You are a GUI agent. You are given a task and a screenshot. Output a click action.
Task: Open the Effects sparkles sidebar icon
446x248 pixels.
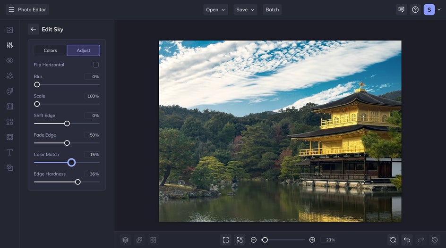tap(9, 76)
